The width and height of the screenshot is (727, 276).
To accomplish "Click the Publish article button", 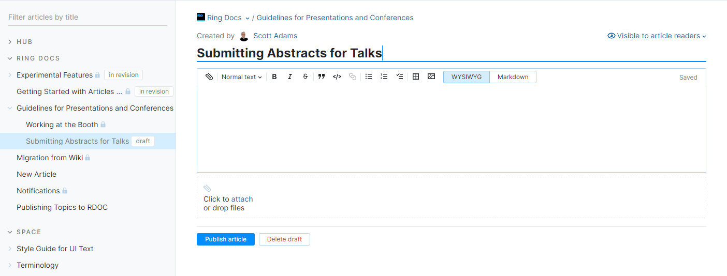I will click(x=226, y=239).
